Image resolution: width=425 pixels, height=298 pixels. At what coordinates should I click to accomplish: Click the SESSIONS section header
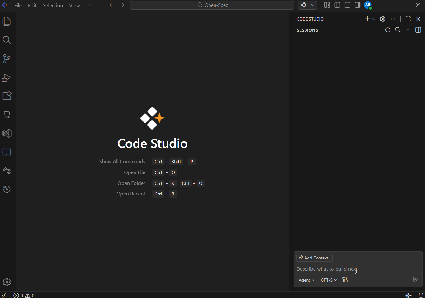click(x=307, y=30)
